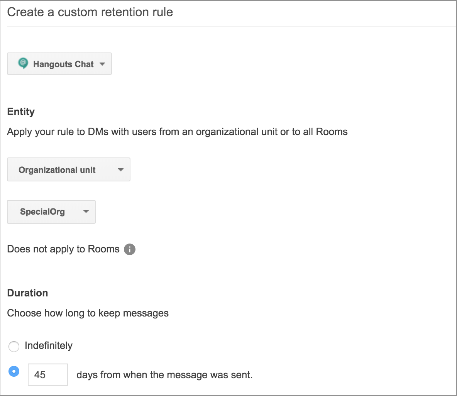Image resolution: width=457 pixels, height=396 pixels.
Task: Focus the 45 days input field
Action: [x=48, y=374]
